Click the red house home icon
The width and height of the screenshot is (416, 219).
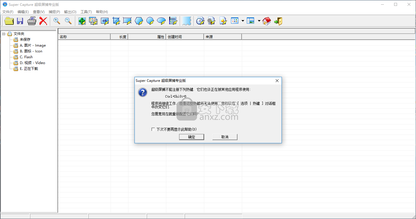click(267, 21)
